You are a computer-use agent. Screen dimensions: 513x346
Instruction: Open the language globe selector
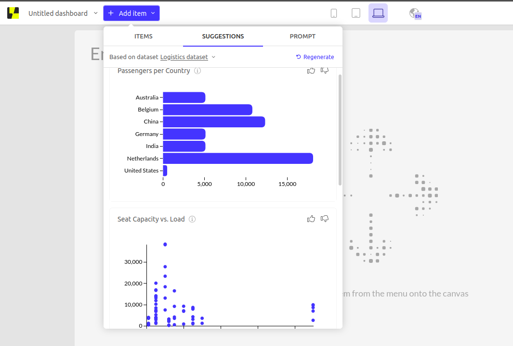click(415, 13)
